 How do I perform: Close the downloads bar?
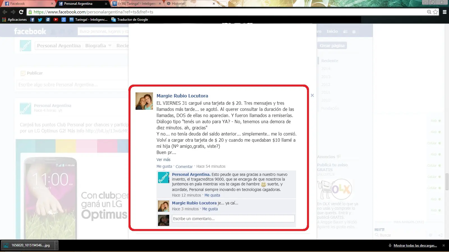444,246
